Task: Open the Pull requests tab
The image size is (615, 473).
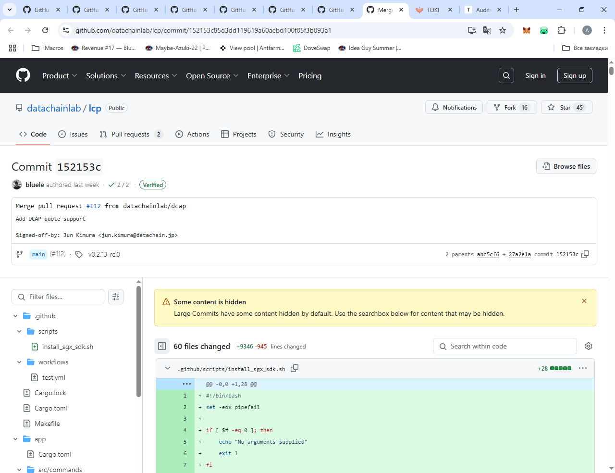Action: (131, 134)
